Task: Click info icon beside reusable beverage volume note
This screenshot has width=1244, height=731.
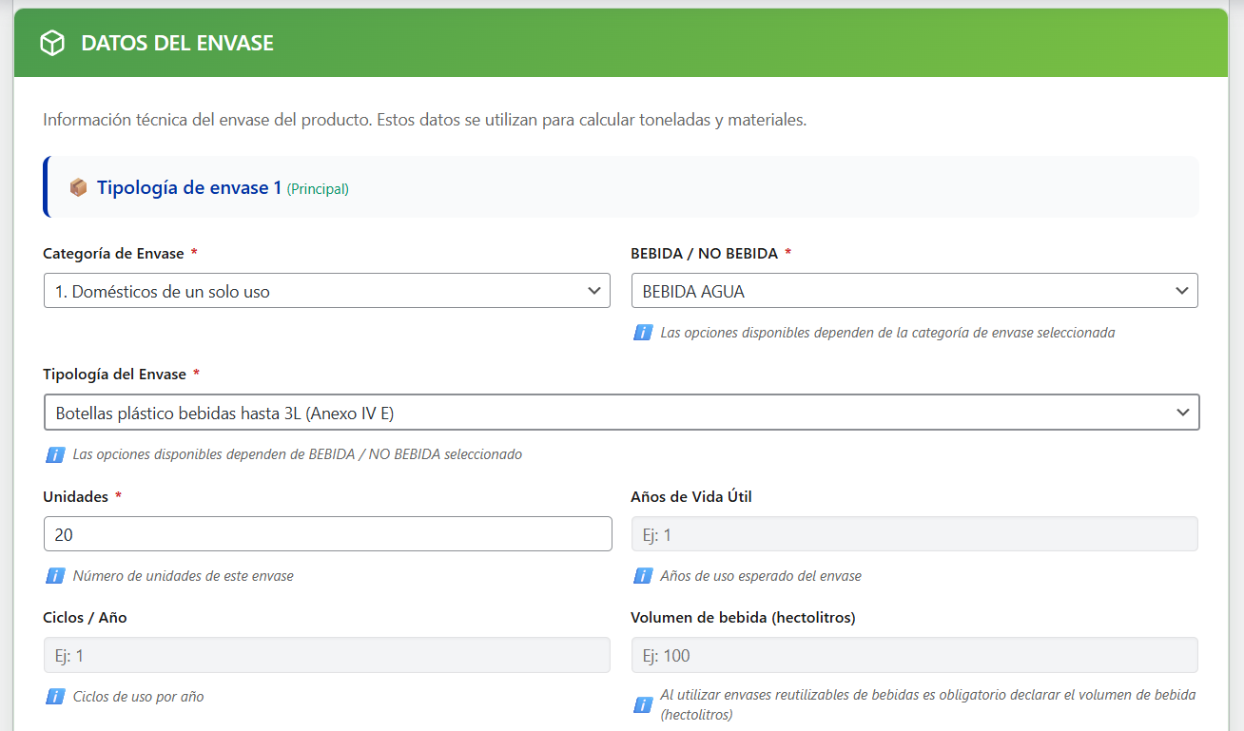Action: point(643,705)
